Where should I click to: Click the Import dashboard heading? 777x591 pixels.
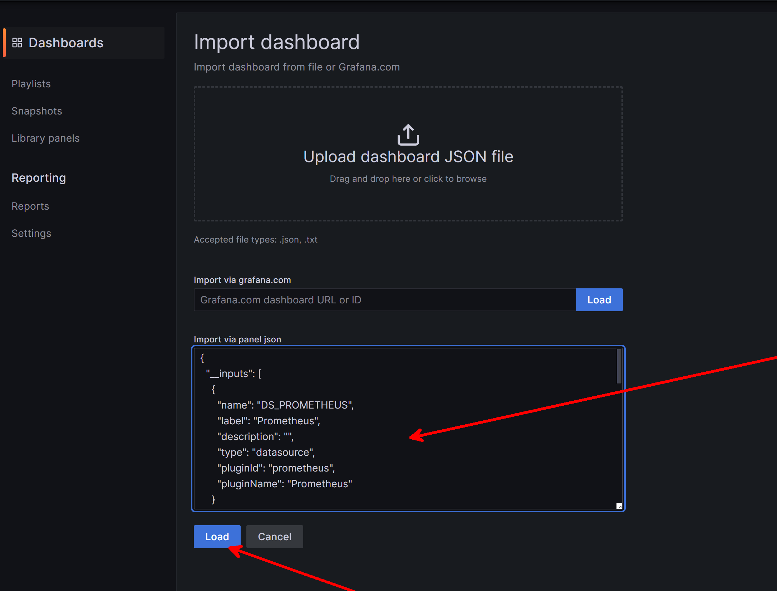[276, 42]
